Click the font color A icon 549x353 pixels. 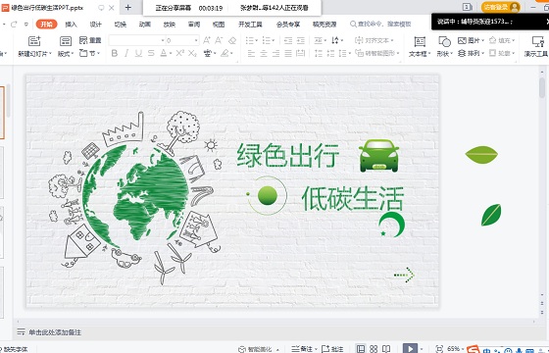tap(164, 53)
